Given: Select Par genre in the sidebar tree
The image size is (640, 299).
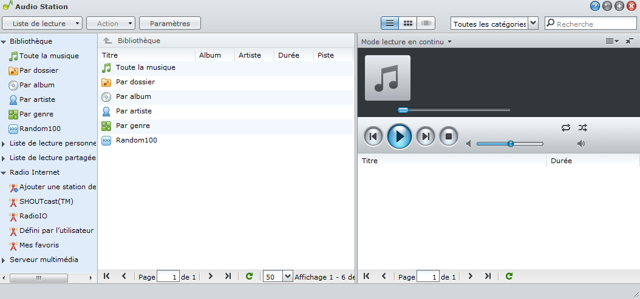Looking at the screenshot, I should click(x=36, y=114).
